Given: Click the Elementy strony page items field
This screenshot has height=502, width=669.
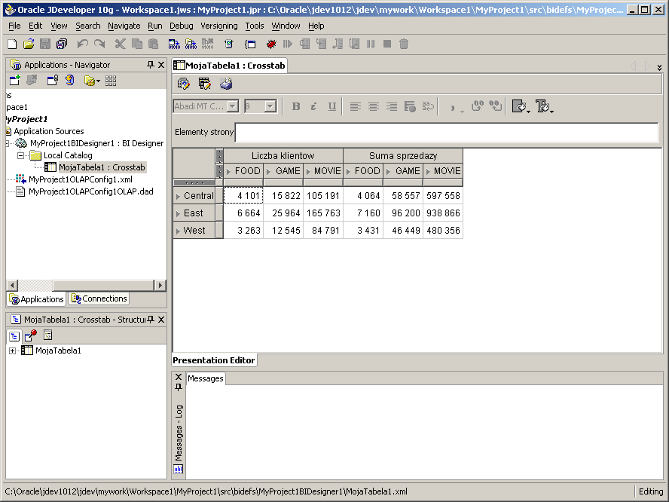Looking at the screenshot, I should point(446,133).
